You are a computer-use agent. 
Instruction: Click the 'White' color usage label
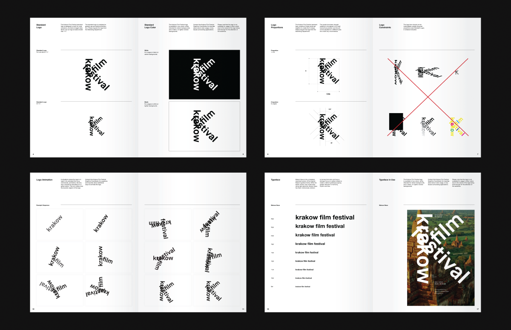pyautogui.click(x=146, y=50)
